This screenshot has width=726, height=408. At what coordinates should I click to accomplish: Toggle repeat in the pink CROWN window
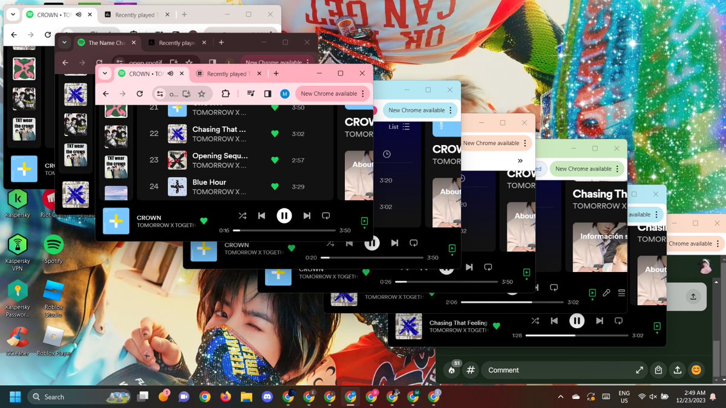(x=325, y=215)
